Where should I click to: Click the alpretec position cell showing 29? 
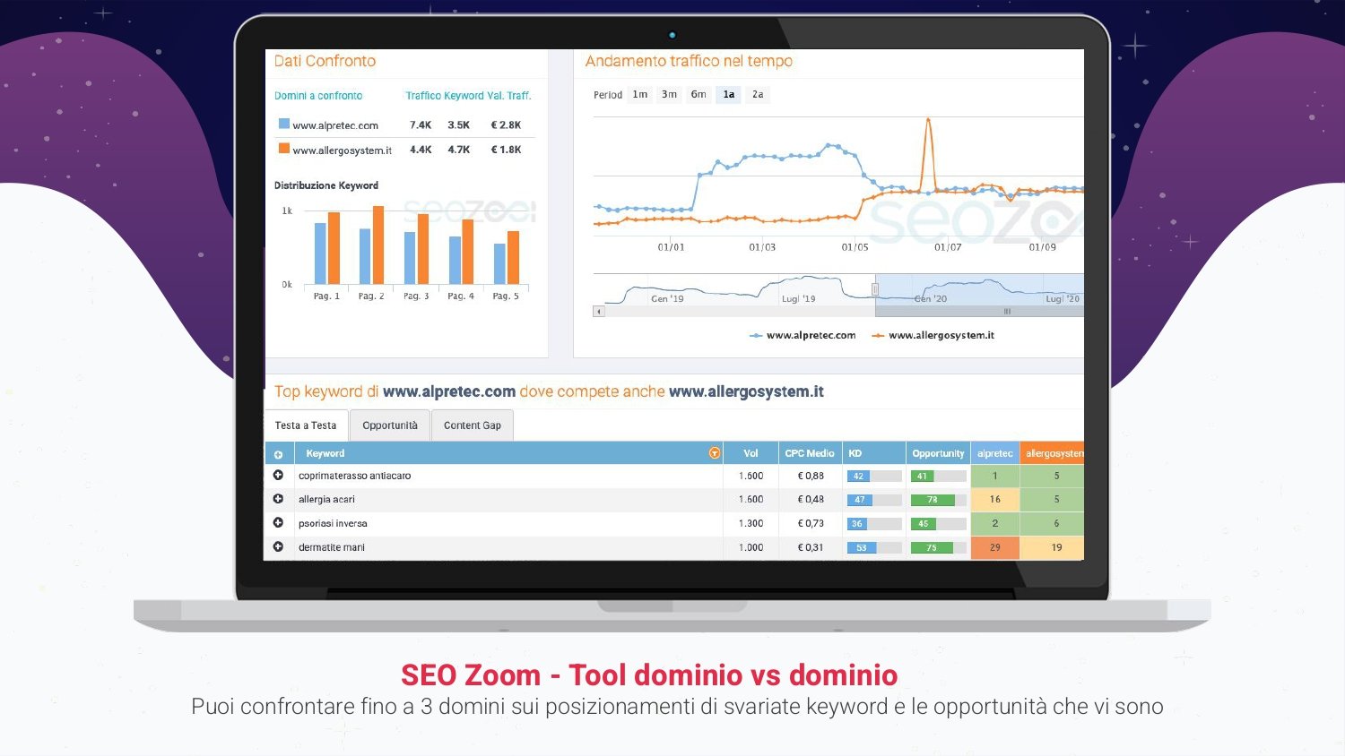[994, 547]
